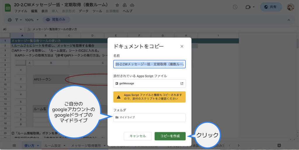Viewport: 299px width, 150px height.
Task: Click the document name input field
Action: pos(149,64)
